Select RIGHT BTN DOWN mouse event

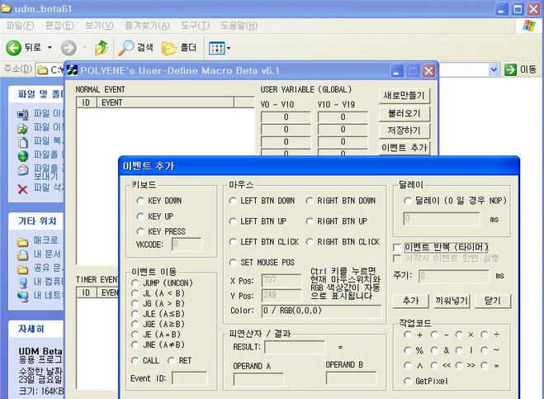[x=310, y=201]
